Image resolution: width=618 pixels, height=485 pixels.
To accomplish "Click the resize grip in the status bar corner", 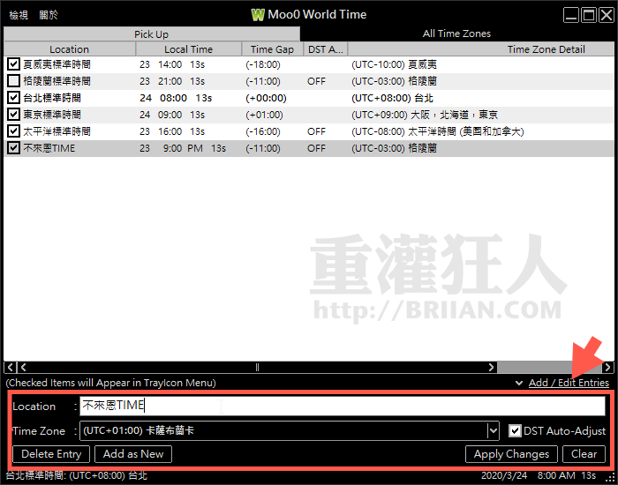I will pos(610,478).
